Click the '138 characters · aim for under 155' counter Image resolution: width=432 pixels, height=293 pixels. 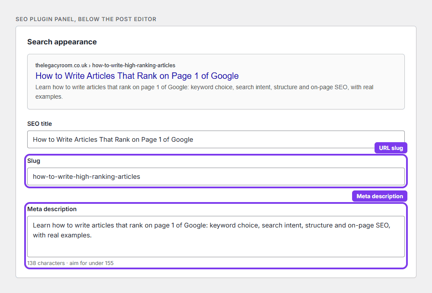(x=70, y=263)
